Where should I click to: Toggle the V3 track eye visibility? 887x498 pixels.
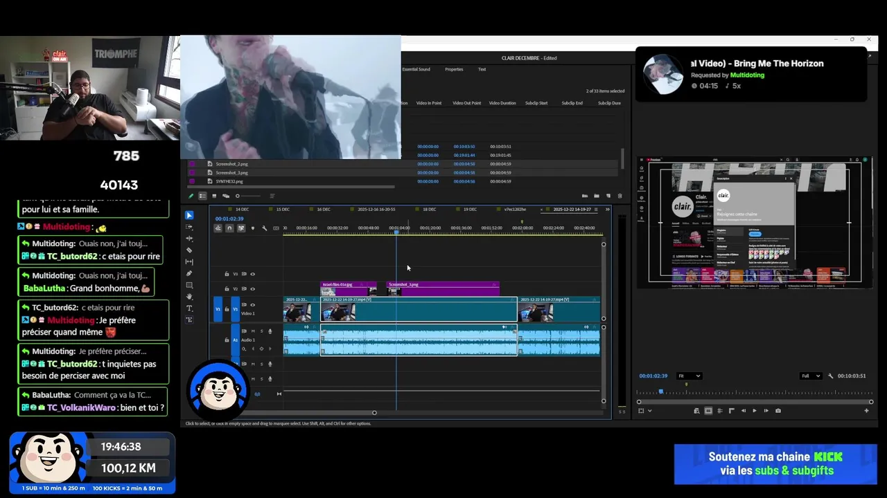(x=252, y=274)
